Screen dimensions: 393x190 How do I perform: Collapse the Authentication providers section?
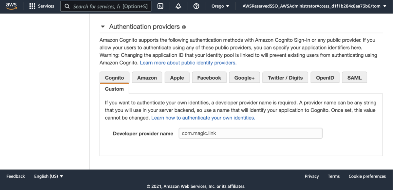(x=103, y=27)
